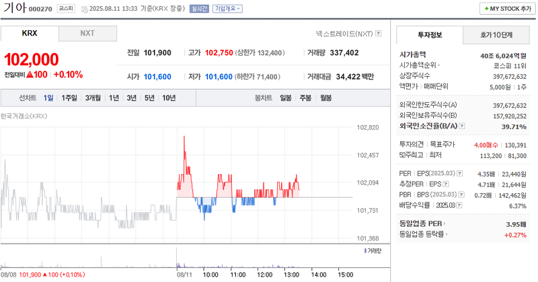Open the 동일업종 PER arrow link

tap(445, 223)
